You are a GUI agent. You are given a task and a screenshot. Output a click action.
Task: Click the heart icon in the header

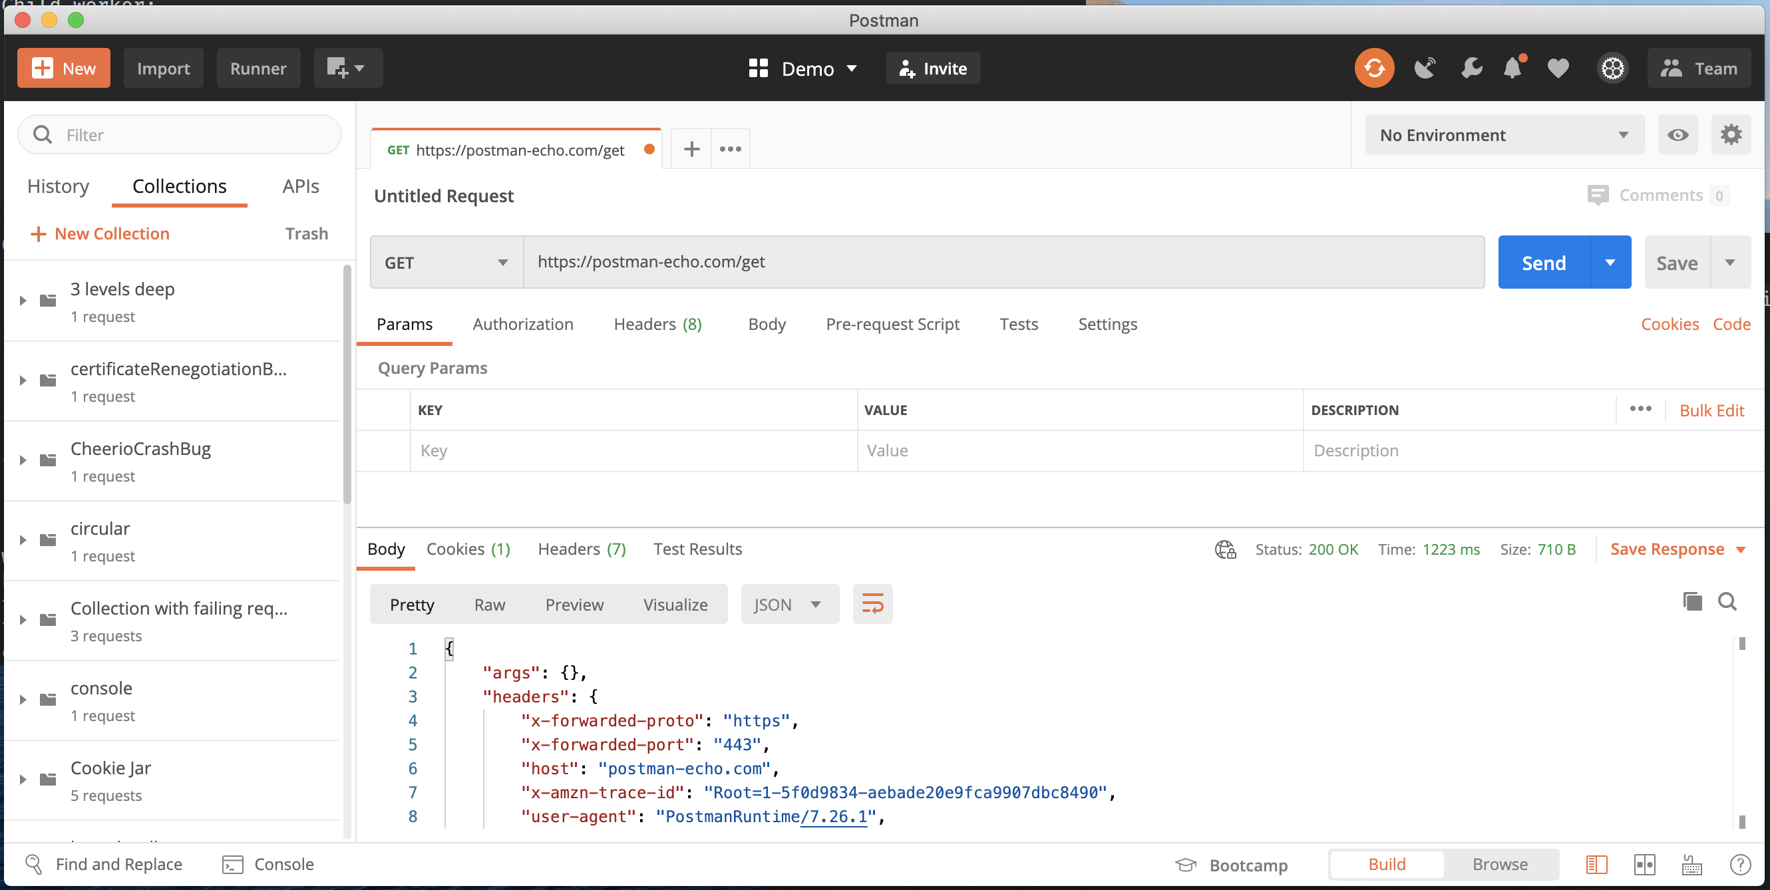coord(1558,68)
